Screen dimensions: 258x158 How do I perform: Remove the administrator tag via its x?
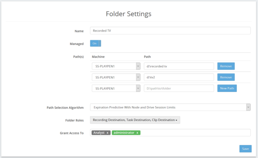[x=137, y=133]
